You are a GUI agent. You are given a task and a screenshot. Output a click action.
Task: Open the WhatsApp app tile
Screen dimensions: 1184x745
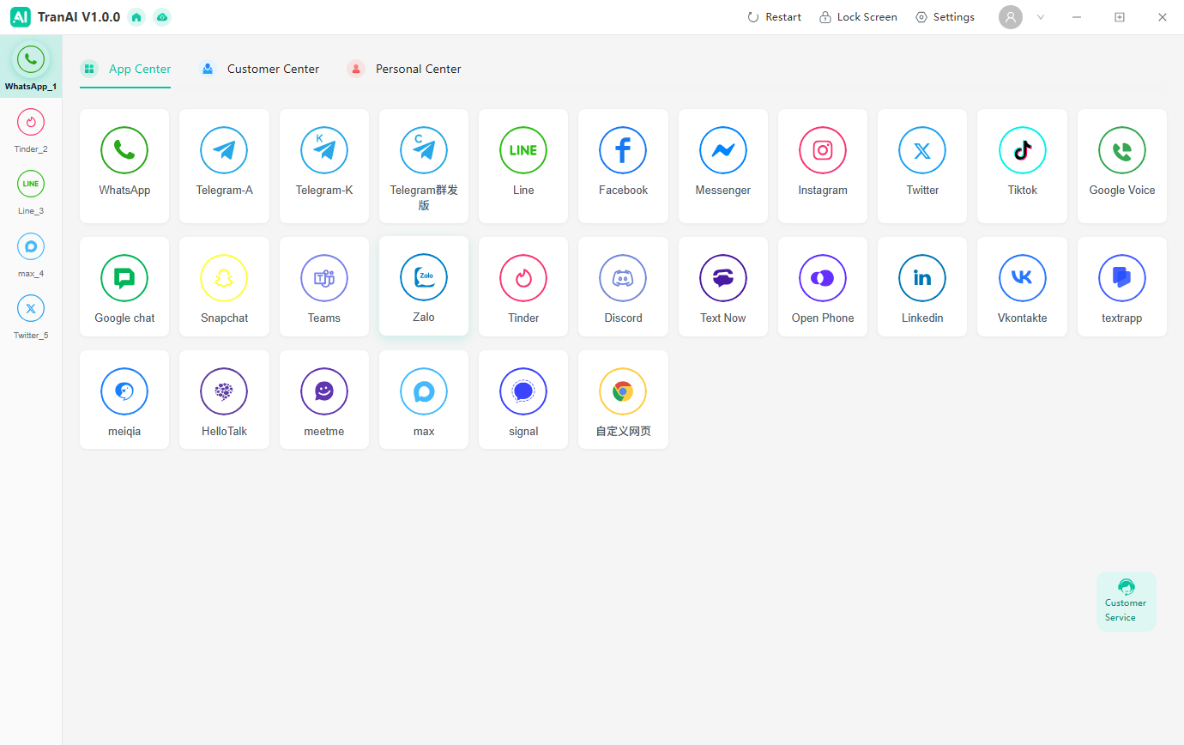click(124, 166)
